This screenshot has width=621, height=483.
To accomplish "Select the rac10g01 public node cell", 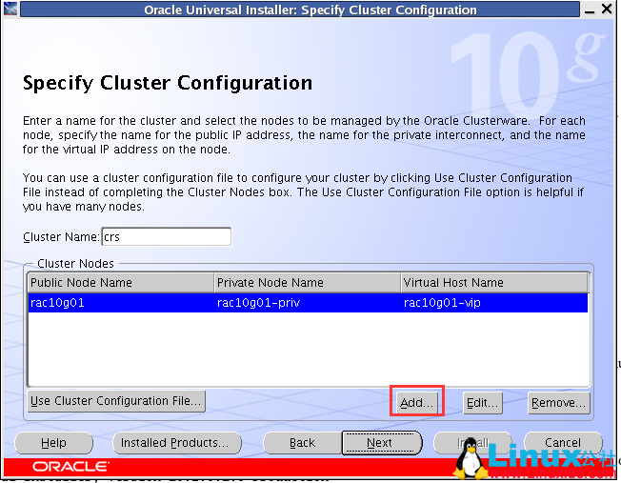I will pyautogui.click(x=121, y=303).
